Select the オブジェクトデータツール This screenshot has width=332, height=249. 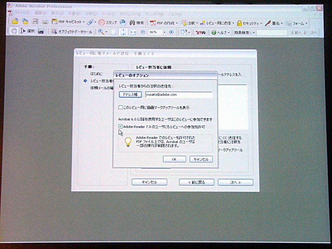point(72,32)
